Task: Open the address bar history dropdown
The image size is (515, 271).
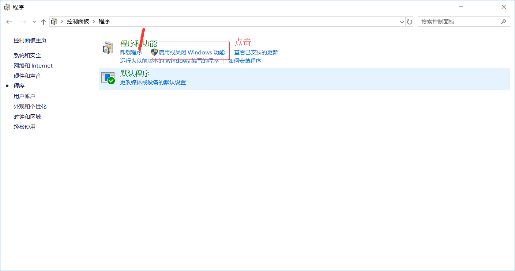Action: tap(402, 22)
